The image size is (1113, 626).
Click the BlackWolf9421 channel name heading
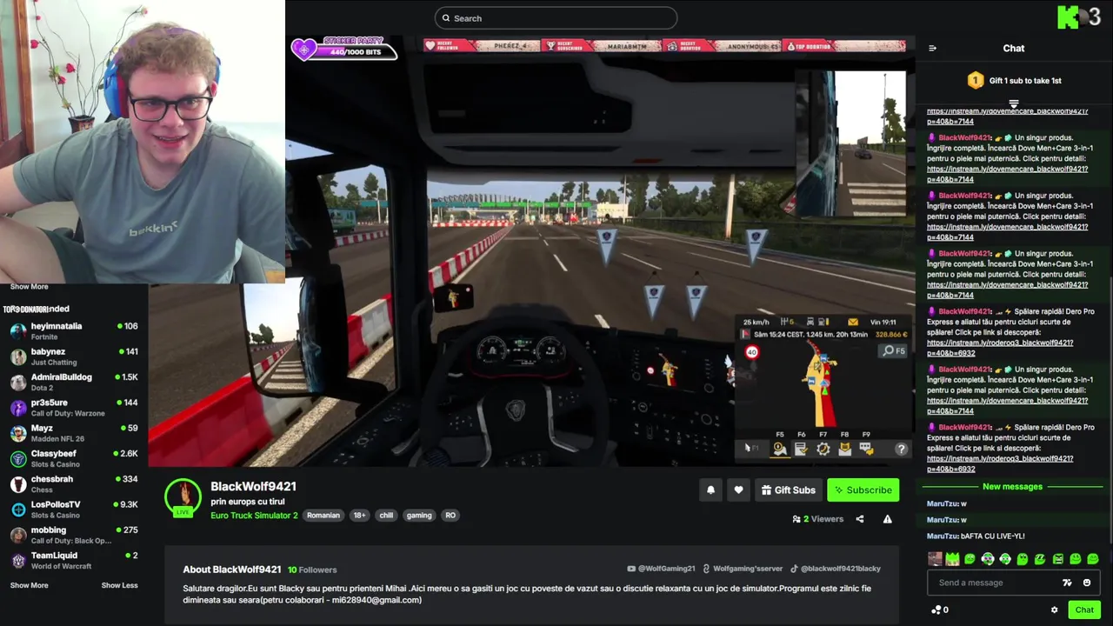253,487
